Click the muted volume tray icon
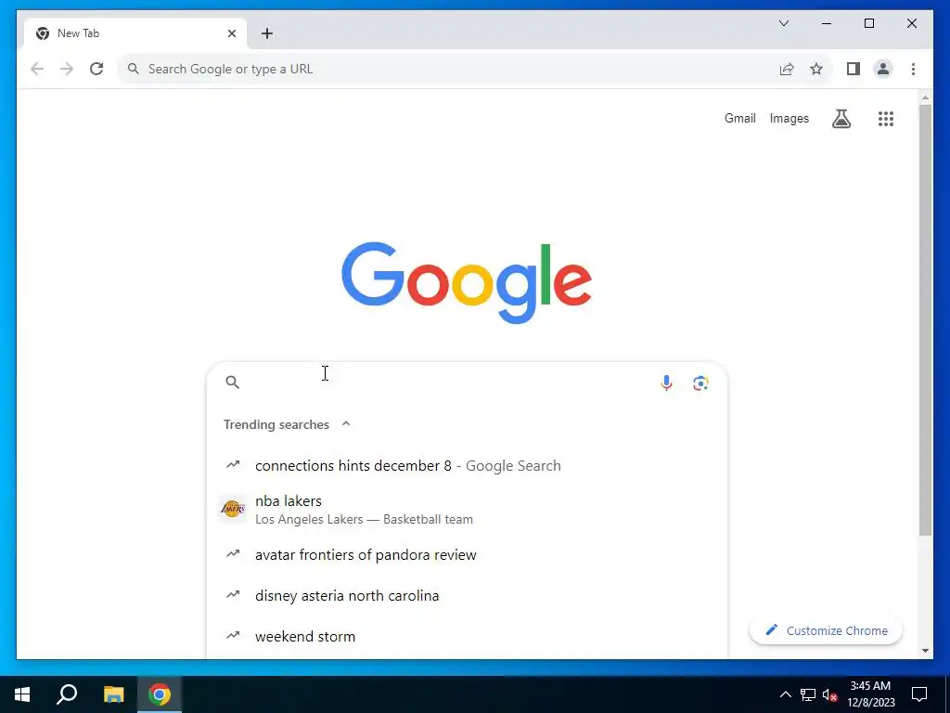Image resolution: width=950 pixels, height=713 pixels. (829, 694)
